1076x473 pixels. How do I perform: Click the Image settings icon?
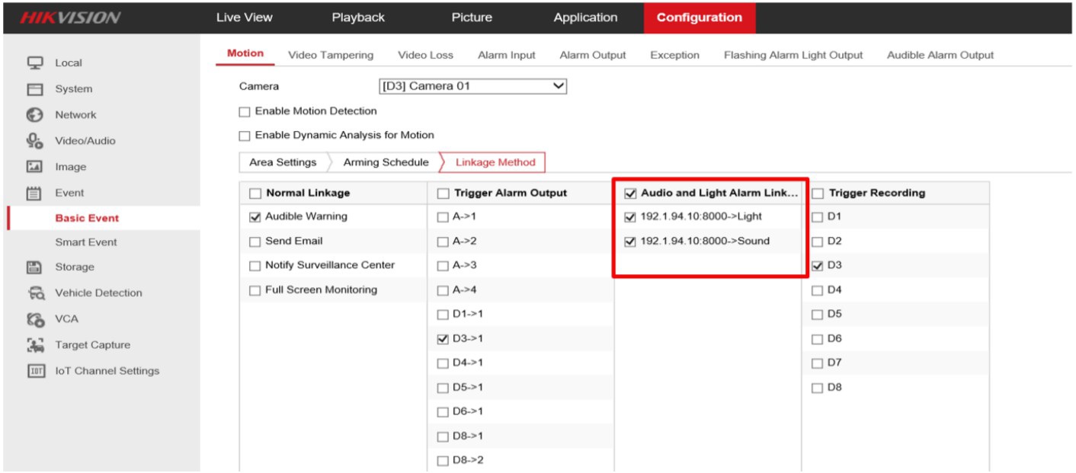pyautogui.click(x=34, y=167)
